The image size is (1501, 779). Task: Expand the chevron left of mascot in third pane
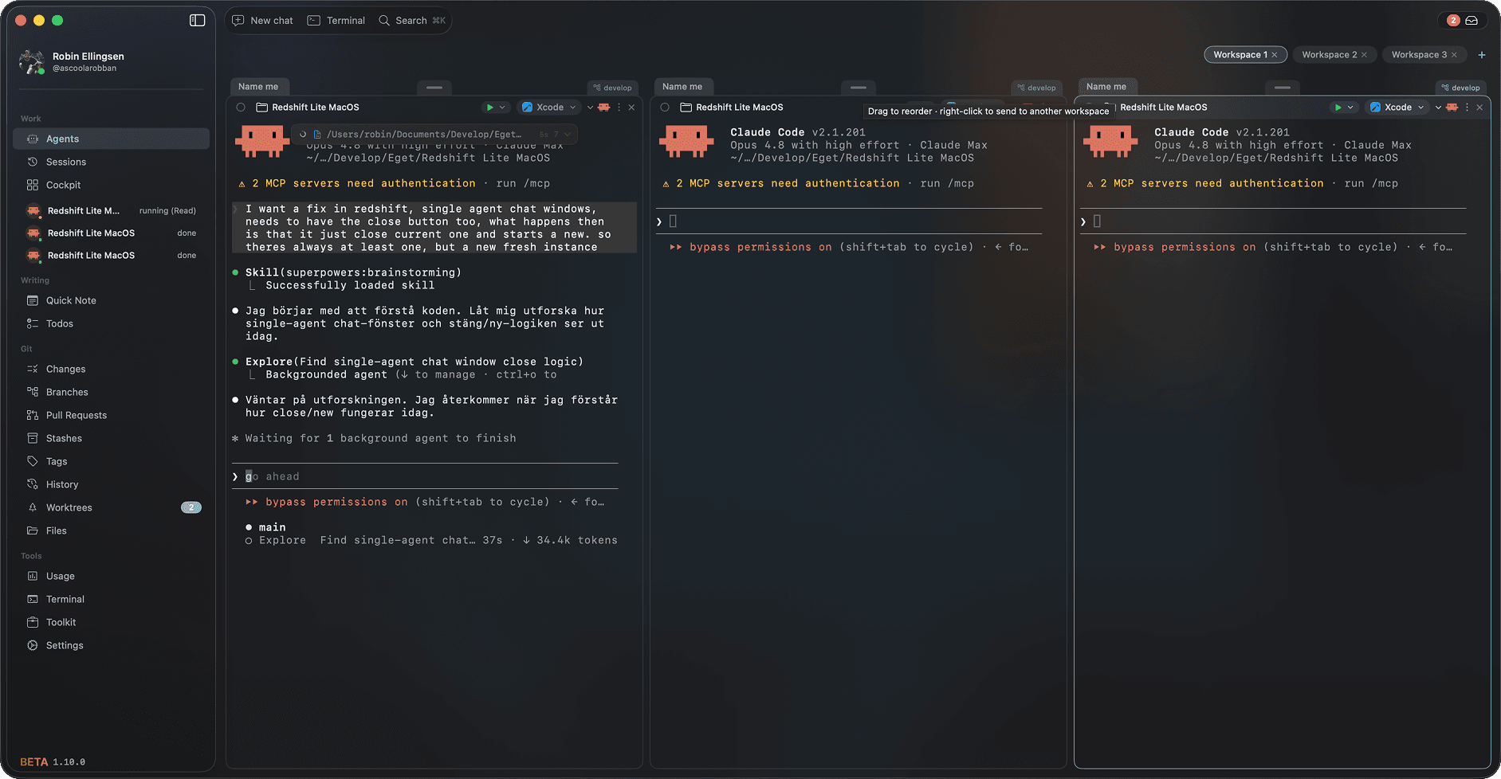[x=1438, y=108]
